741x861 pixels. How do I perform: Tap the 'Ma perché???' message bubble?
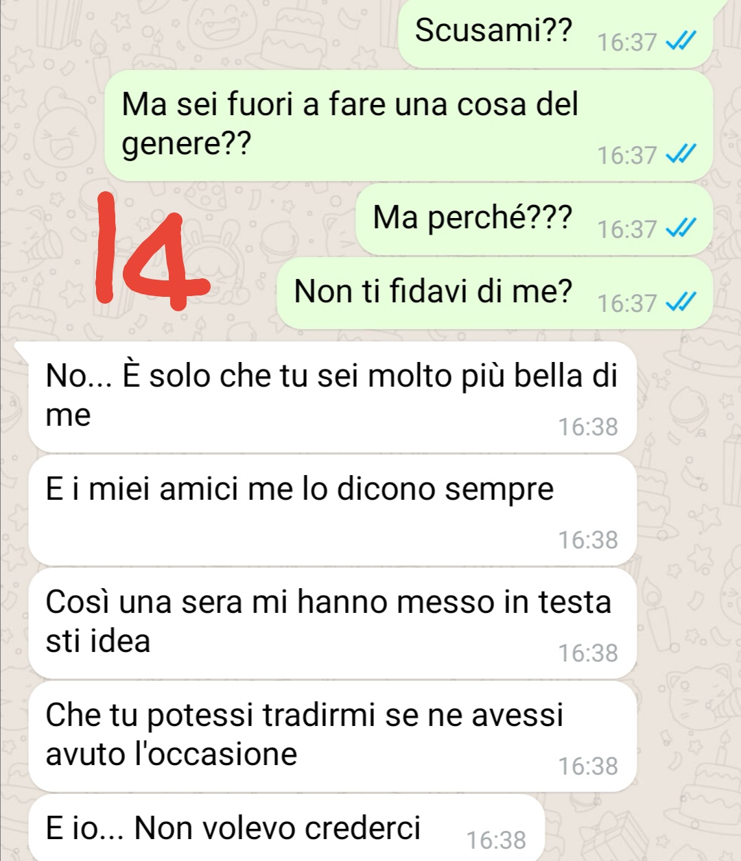[x=534, y=219]
